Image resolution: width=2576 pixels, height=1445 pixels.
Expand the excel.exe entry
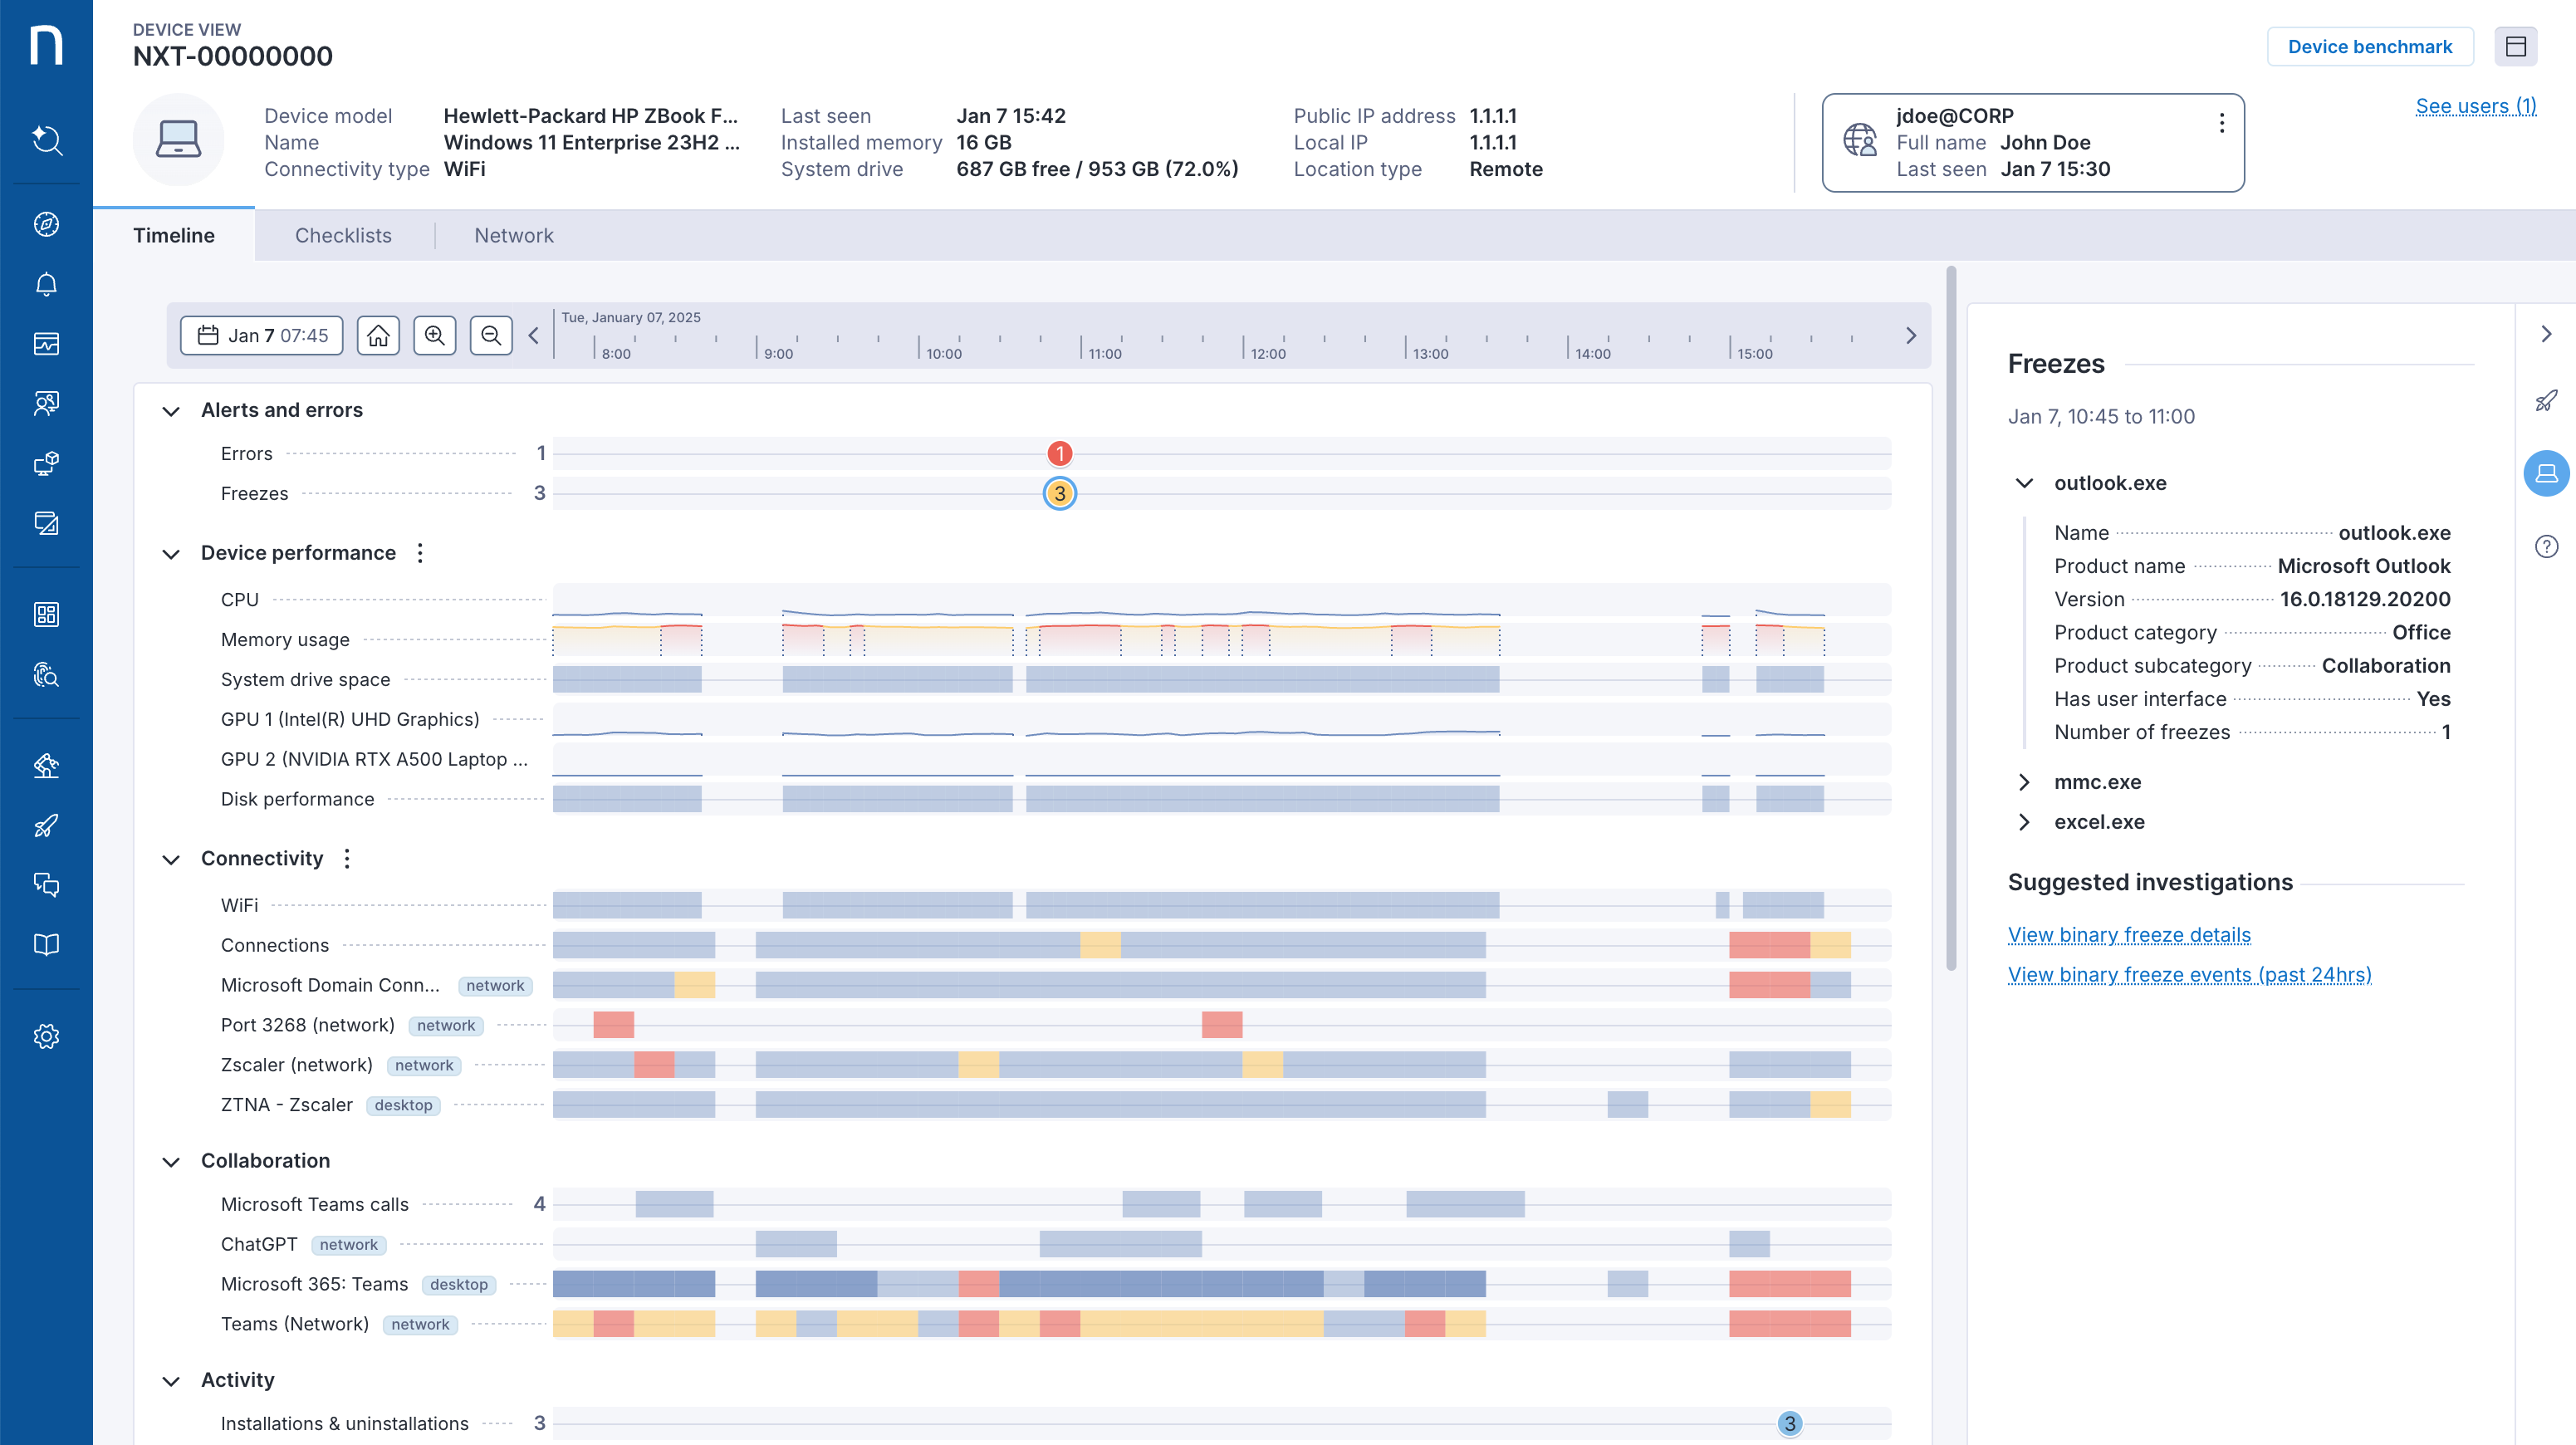(x=2024, y=822)
